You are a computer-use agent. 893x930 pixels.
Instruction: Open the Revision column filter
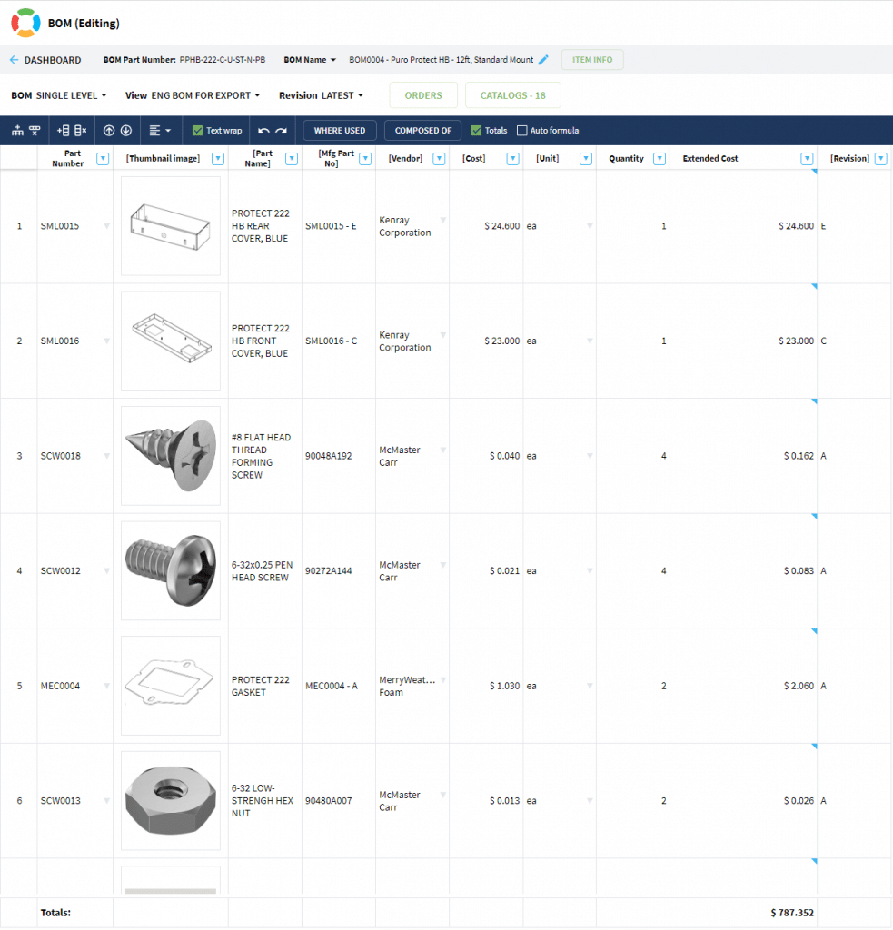pos(881,158)
